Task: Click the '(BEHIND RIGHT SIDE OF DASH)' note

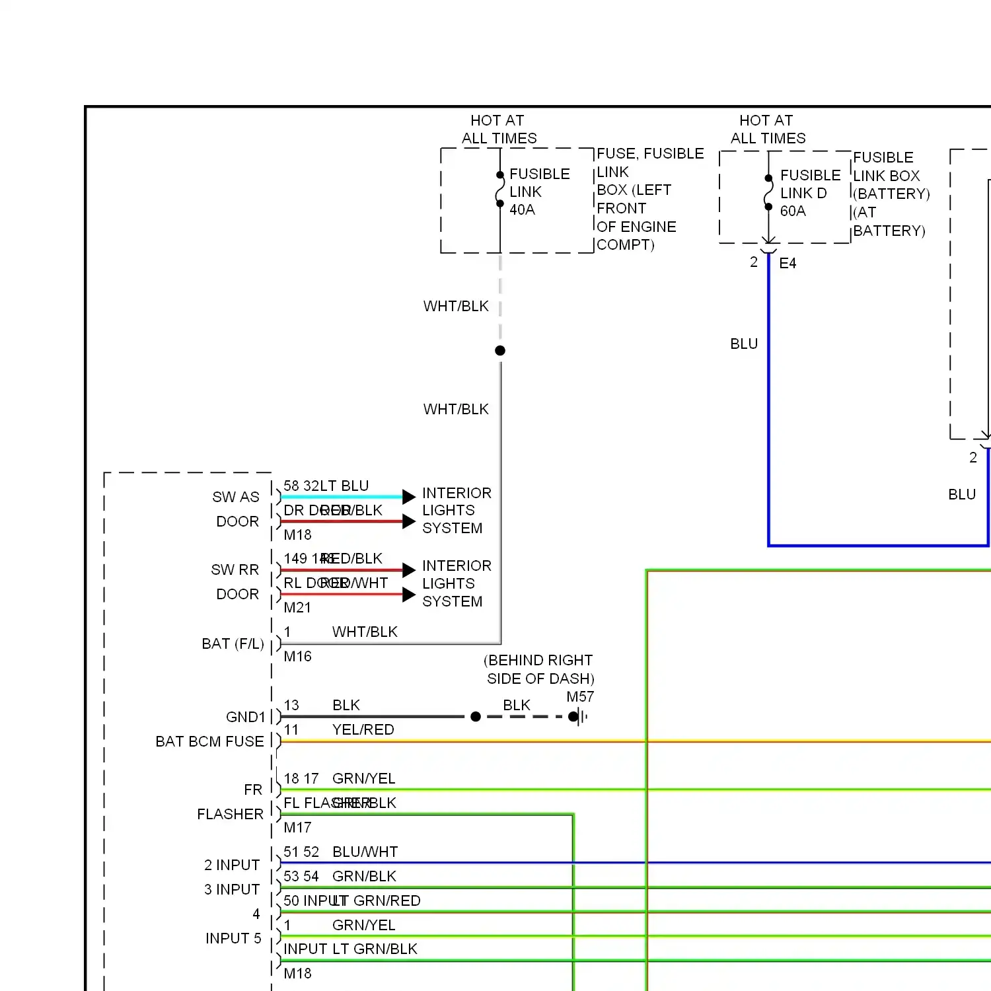Action: coord(539,670)
